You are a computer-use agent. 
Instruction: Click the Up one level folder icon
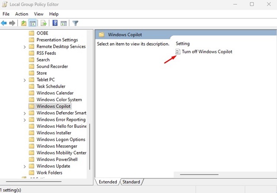[x=23, y=23]
